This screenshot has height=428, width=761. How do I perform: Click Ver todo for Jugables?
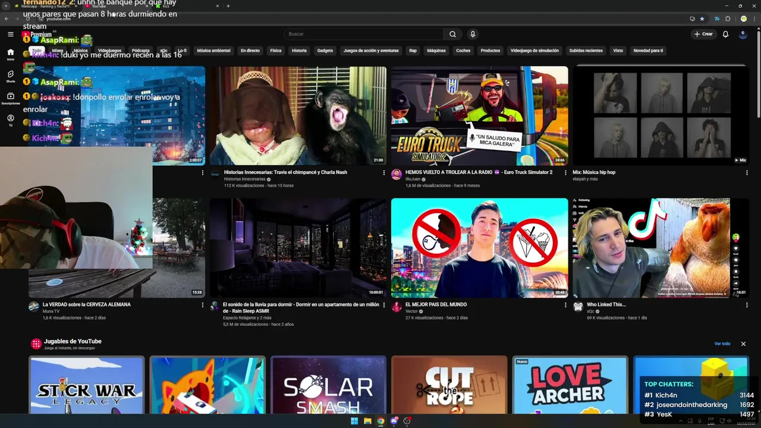pos(722,344)
